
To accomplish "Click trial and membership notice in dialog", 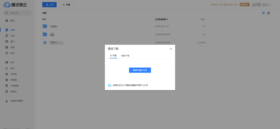I will (x=130, y=85).
